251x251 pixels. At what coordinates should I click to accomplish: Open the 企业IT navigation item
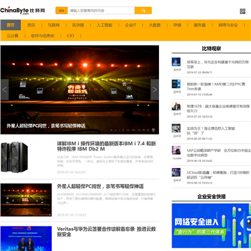(x=130, y=25)
